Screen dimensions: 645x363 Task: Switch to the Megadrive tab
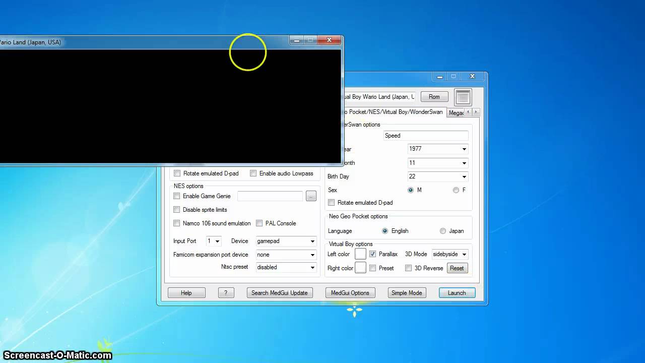pyautogui.click(x=456, y=113)
